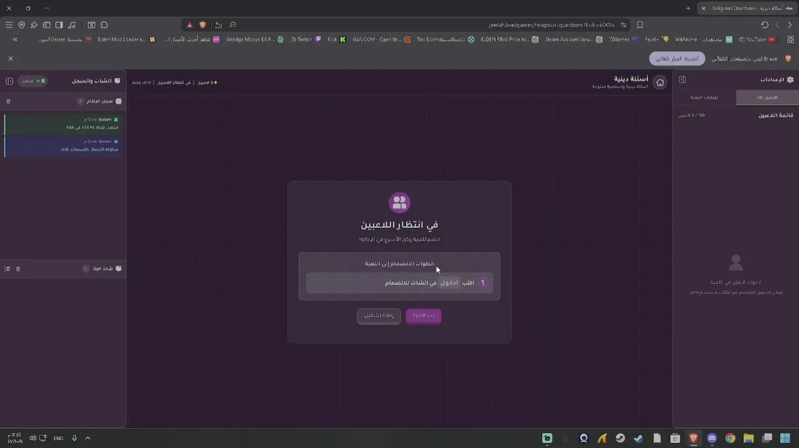Open File Explorer from the taskbar
This screenshot has height=448, width=799.
(749, 438)
